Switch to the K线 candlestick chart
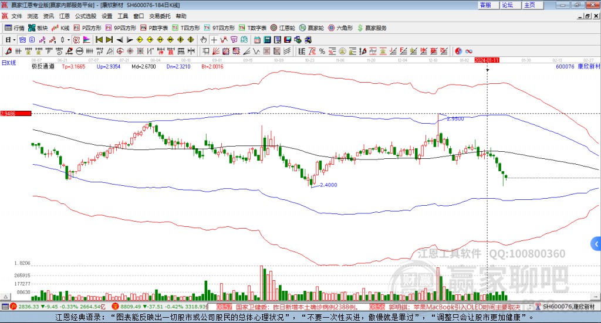The image size is (601, 323). 60,28
